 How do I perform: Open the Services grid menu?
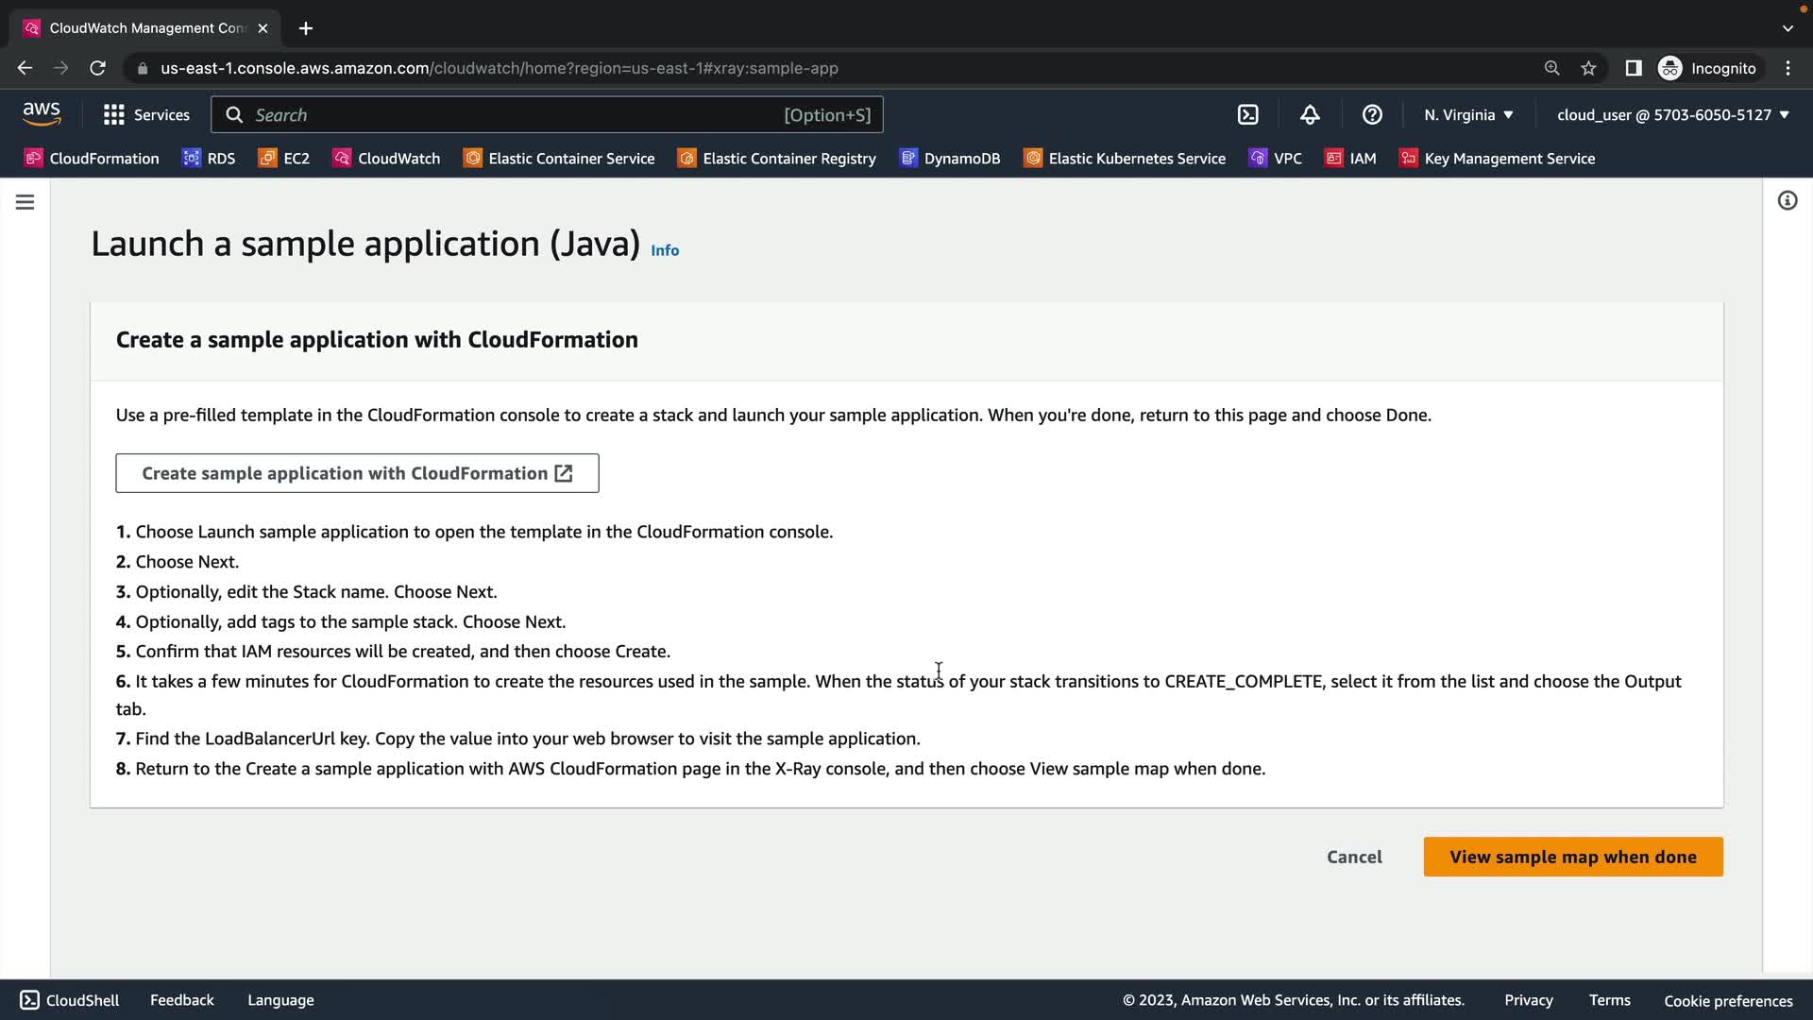point(146,114)
